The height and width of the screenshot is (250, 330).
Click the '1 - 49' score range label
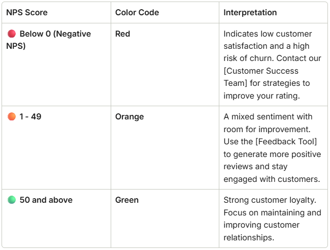pos(31,117)
